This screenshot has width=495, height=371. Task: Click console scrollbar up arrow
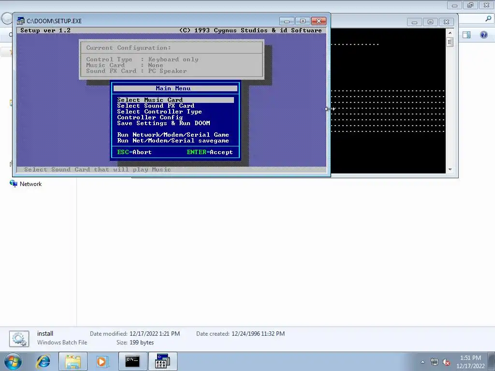pyautogui.click(x=450, y=32)
